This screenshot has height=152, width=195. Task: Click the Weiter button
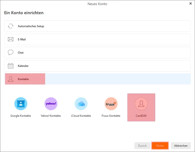160,146
